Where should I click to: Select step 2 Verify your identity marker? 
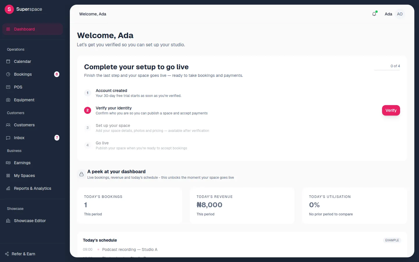click(x=88, y=110)
